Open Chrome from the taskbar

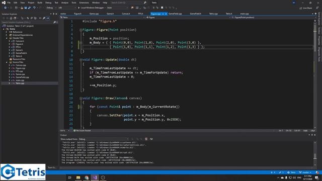87,177
